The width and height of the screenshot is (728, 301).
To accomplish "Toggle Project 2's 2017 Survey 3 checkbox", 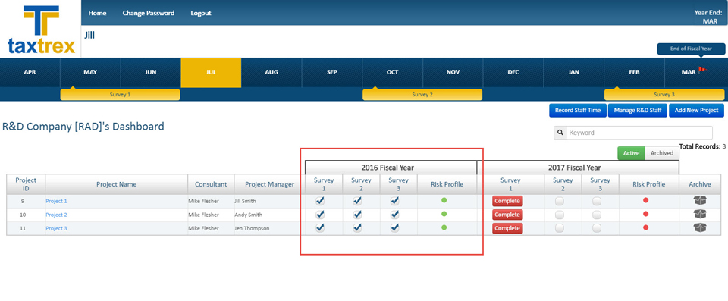I will pos(597,215).
